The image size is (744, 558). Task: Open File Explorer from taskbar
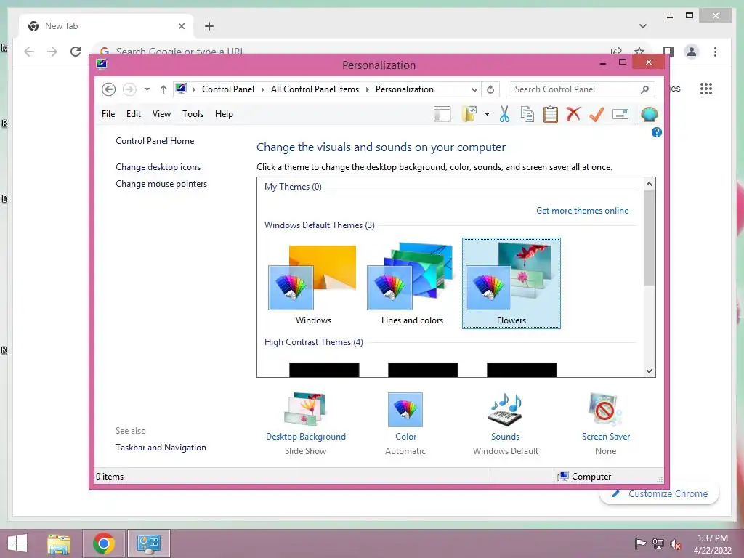pos(59,543)
